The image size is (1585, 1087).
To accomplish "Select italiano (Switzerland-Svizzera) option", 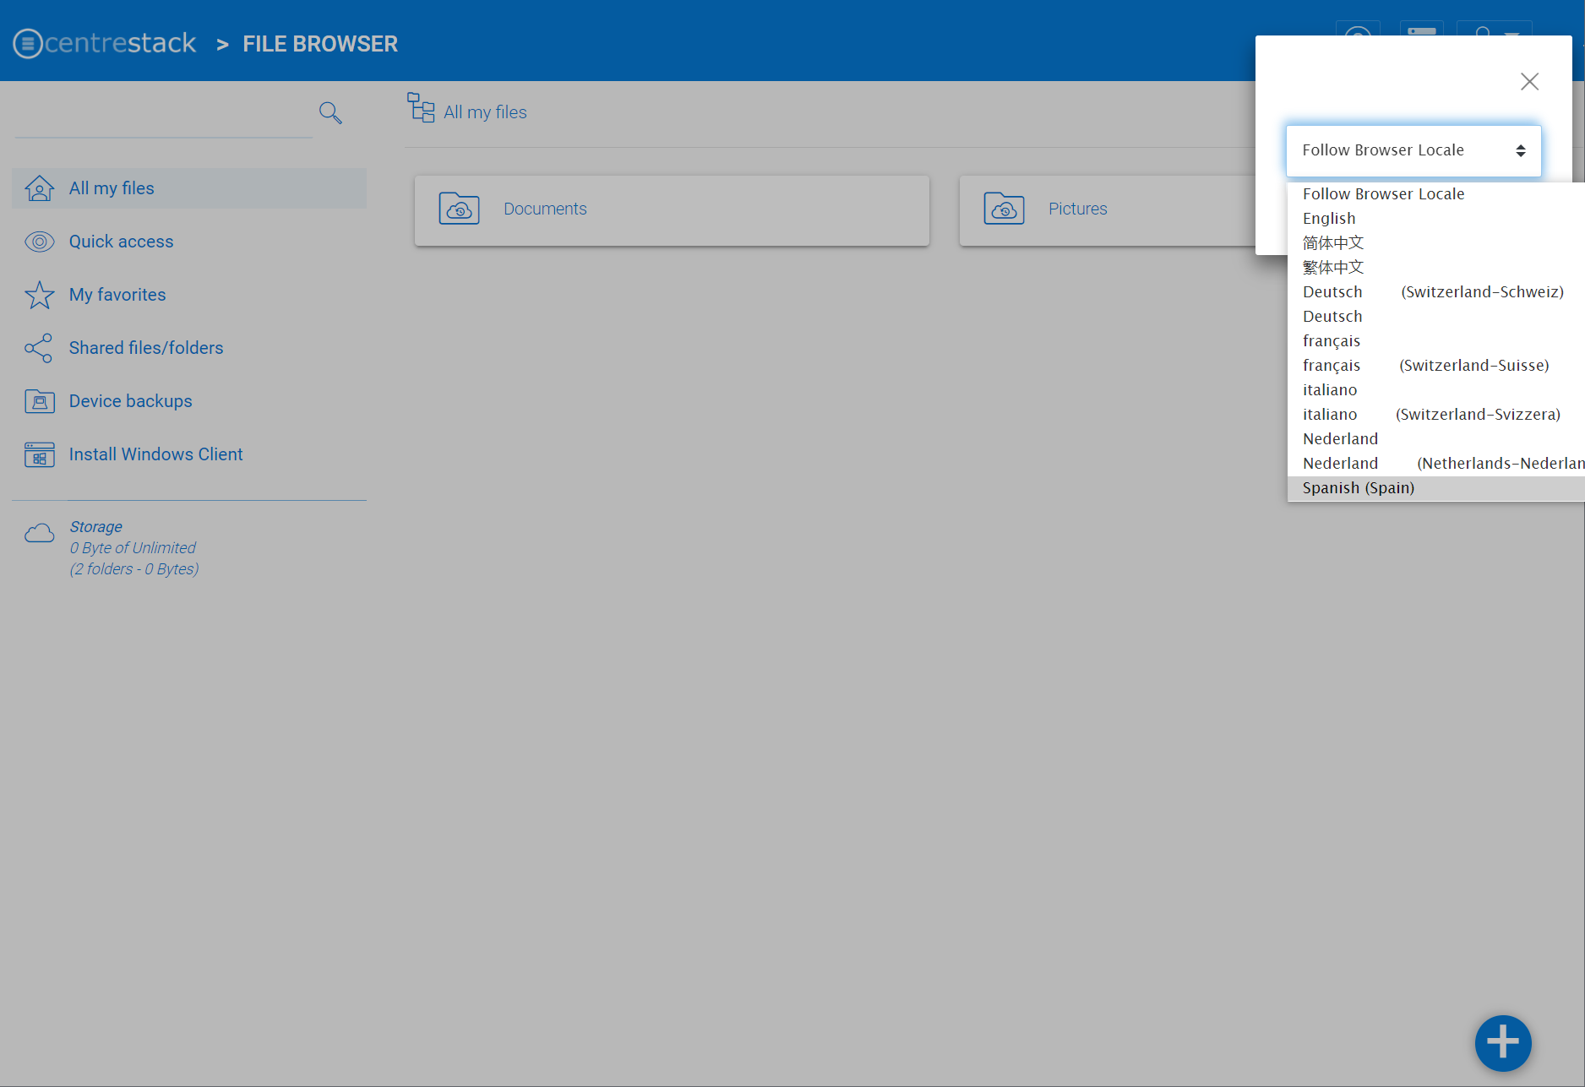I will tap(1436, 415).
